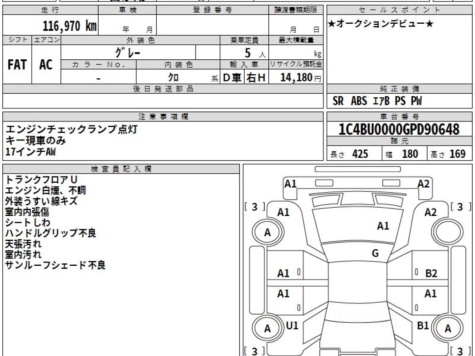Select the エンジンチェックランプ点灯 note
The width and height of the screenshot is (475, 356).
(72, 129)
